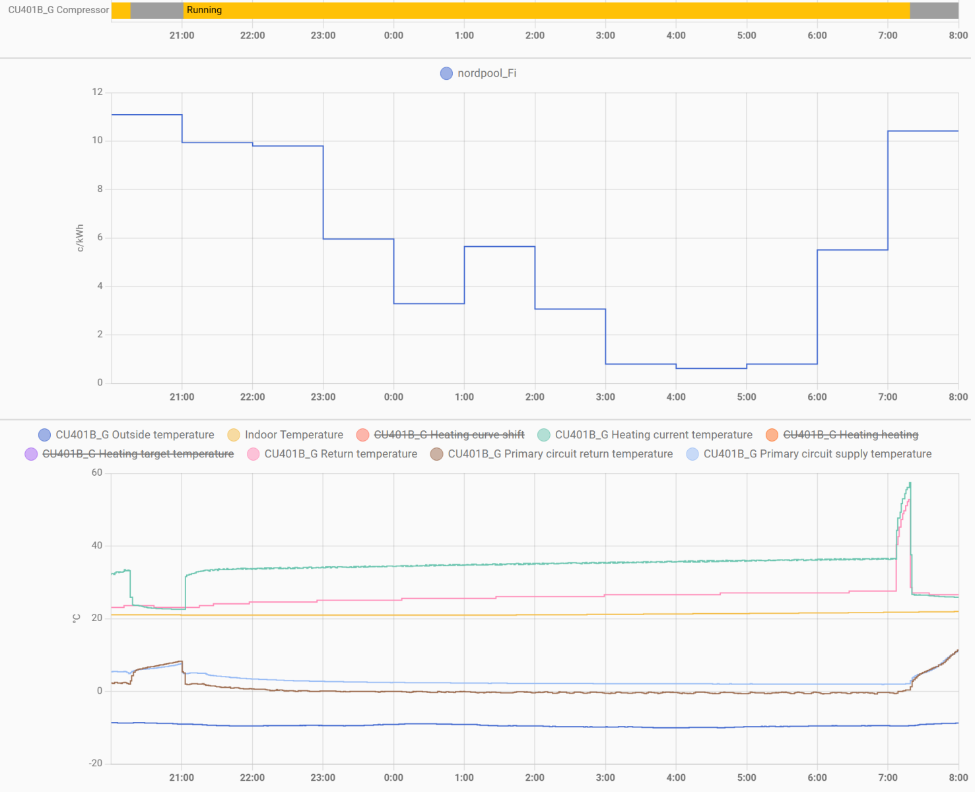Click the Heating heating orange legend dot

pyautogui.click(x=772, y=435)
